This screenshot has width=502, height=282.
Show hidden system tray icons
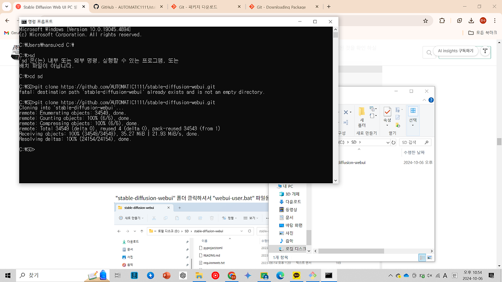(391, 275)
